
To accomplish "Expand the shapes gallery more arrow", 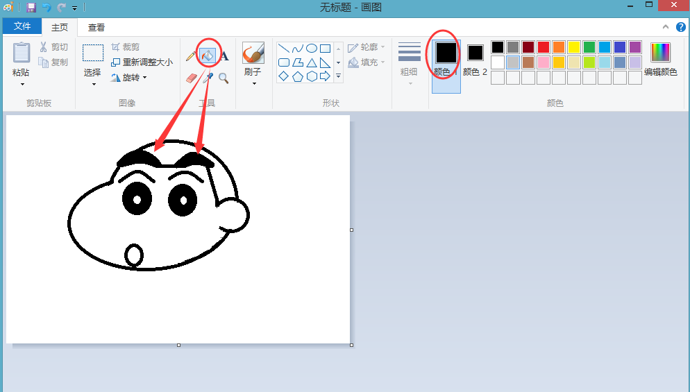I will point(338,76).
